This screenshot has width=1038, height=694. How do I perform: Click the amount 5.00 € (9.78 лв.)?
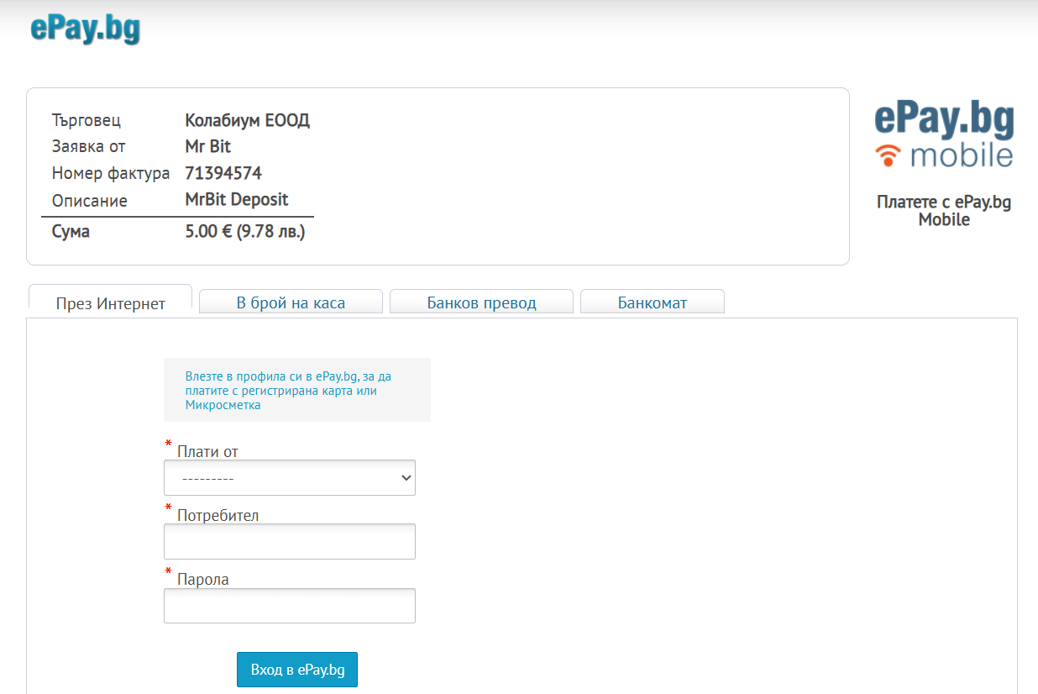click(245, 231)
